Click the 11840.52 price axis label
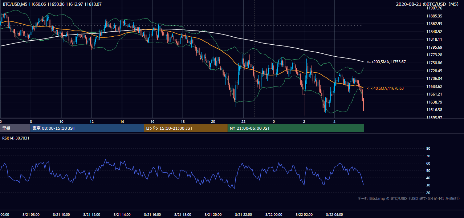 pos(434,32)
